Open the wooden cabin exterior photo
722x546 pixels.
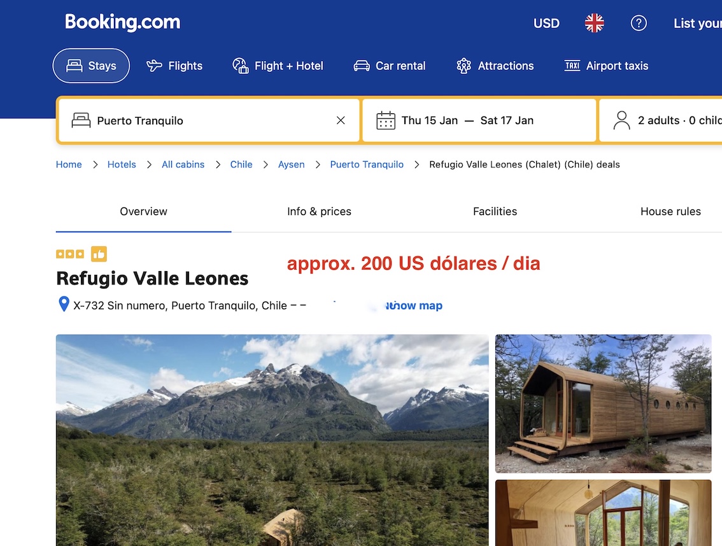[x=603, y=403]
